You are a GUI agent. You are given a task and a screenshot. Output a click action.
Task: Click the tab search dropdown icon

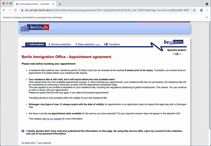207,4
